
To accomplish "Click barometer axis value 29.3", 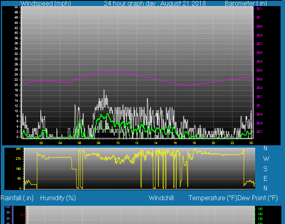I will click(259, 80).
